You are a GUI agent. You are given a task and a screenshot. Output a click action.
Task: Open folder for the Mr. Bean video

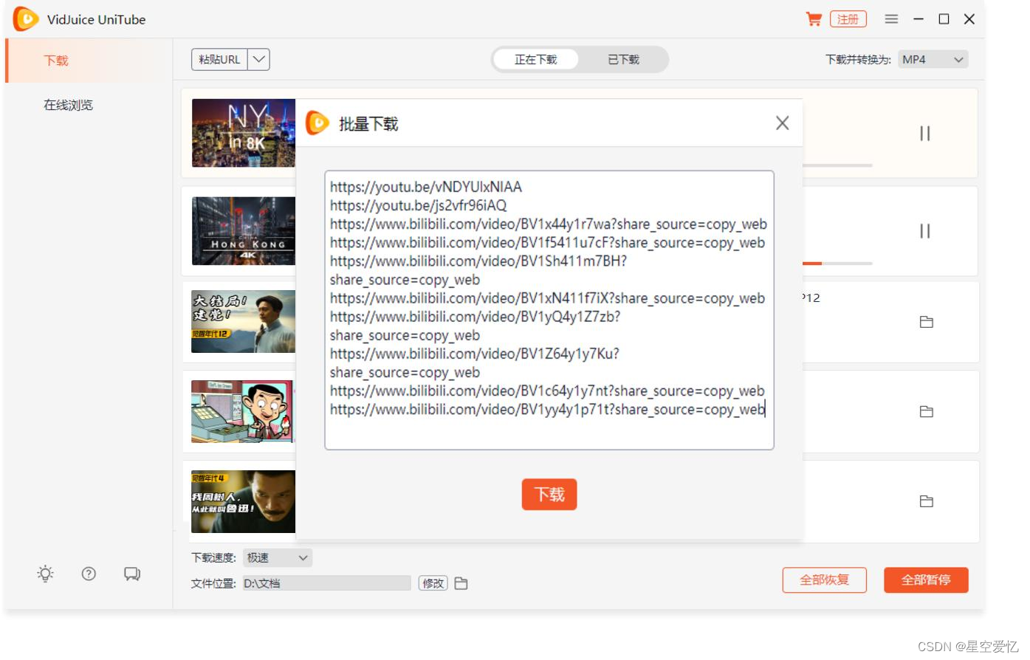point(927,411)
